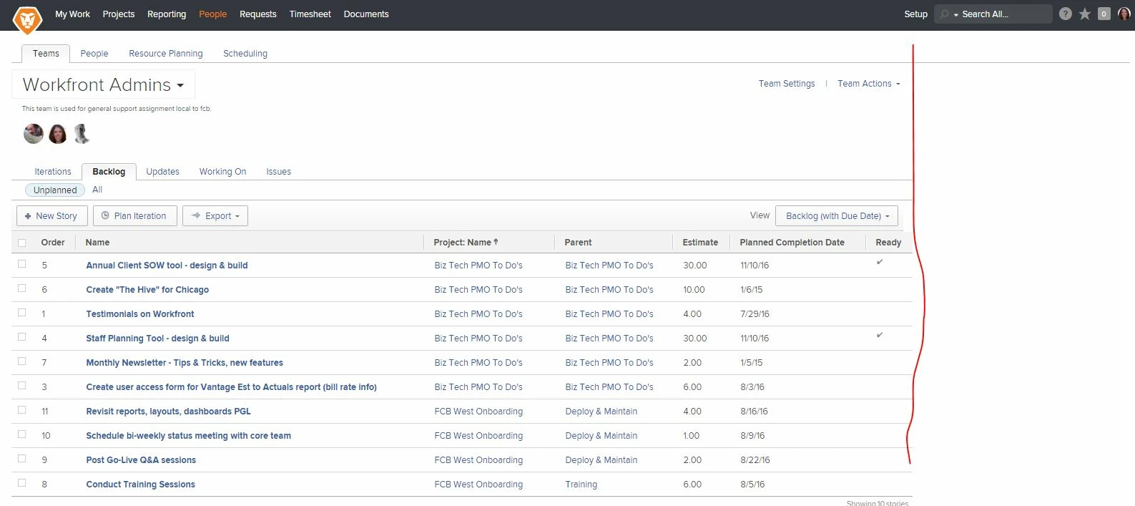Open Projects in the top navigation
Viewport: 1135px width, 506px height.
pos(119,14)
